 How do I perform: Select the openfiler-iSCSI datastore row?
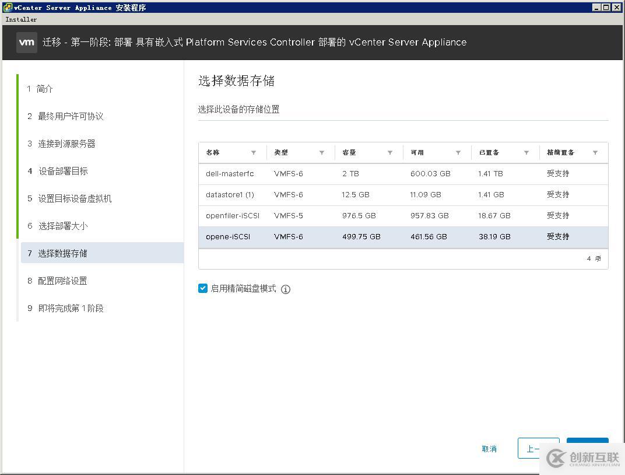pyautogui.click(x=403, y=216)
